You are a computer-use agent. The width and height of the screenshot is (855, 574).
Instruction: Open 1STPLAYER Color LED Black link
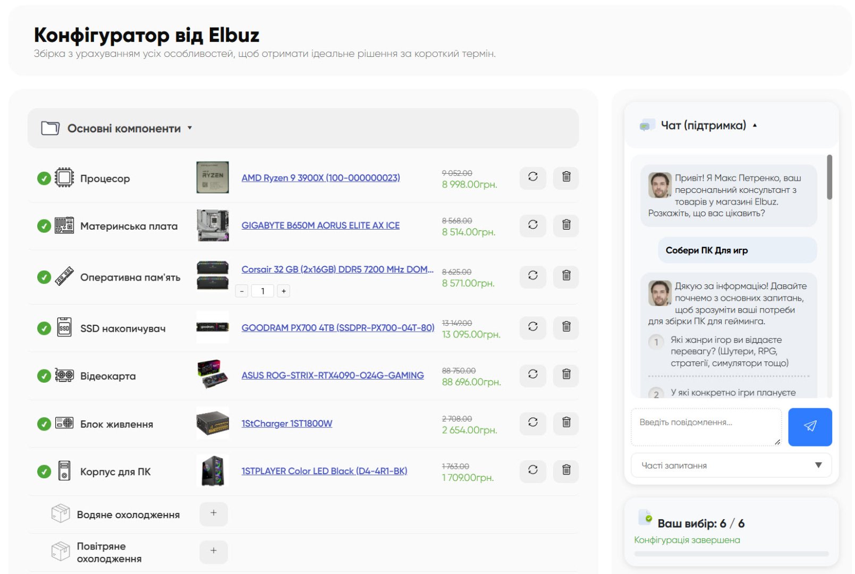tap(324, 471)
